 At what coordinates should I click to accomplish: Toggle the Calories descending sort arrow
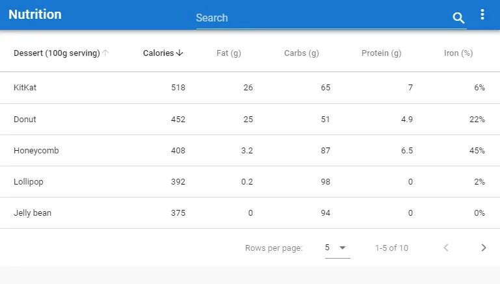pyautogui.click(x=179, y=53)
